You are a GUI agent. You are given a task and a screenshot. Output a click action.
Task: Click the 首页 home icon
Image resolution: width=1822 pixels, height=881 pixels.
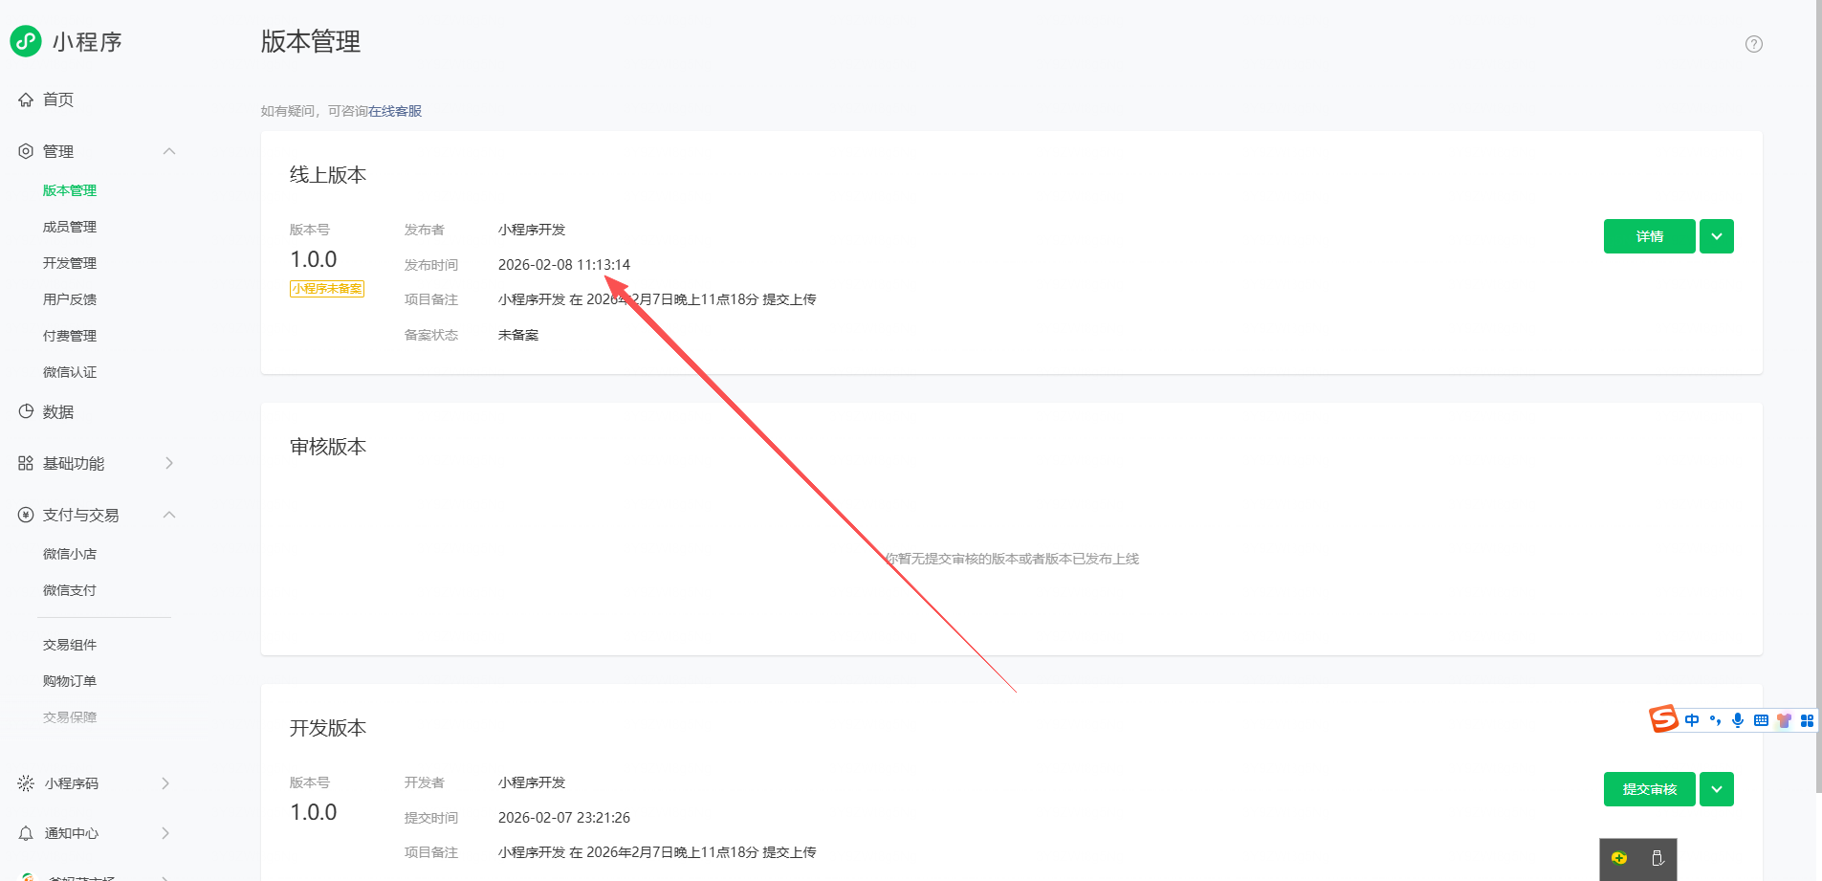26,99
